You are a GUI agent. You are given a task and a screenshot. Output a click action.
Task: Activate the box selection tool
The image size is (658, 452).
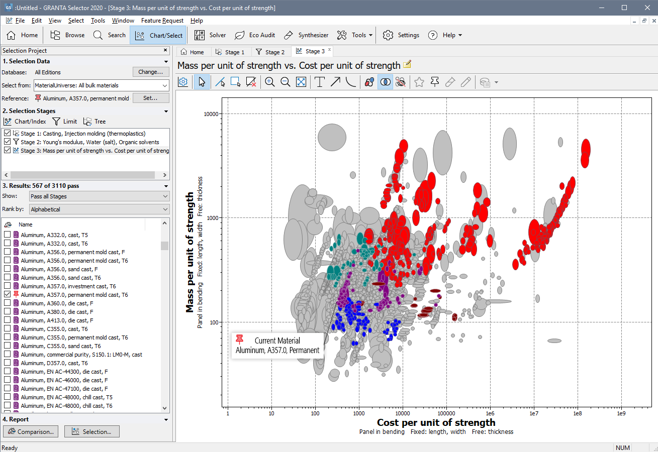pos(236,82)
